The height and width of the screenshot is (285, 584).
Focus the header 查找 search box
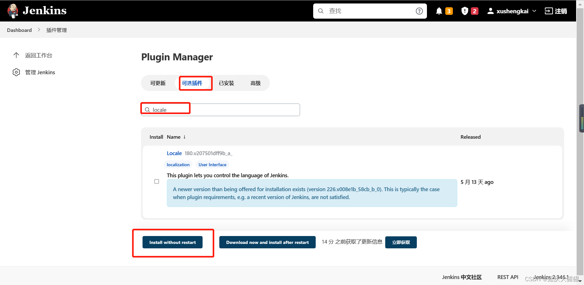tap(370, 11)
